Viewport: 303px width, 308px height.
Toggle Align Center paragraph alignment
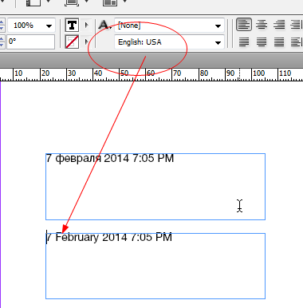(262, 25)
